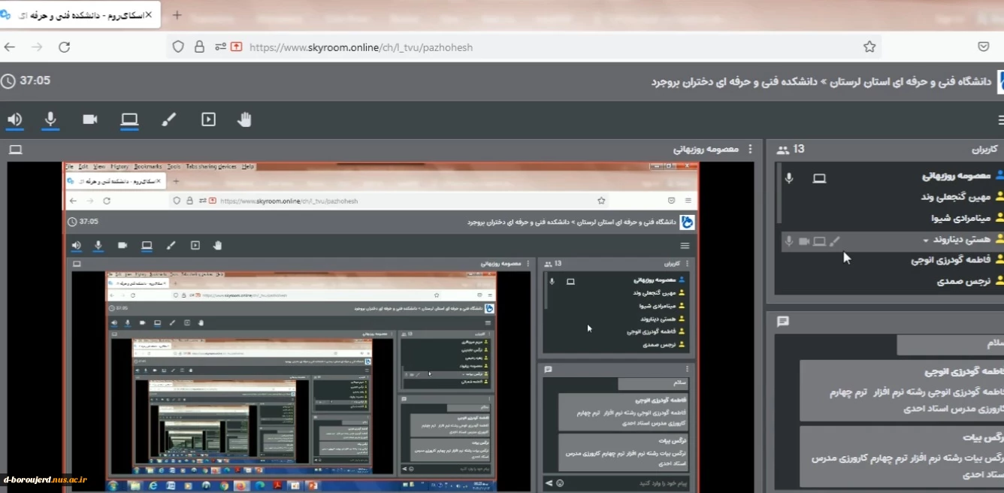Open the media player icon in main toolbar
Viewport: 1004px width, 493px height.
tap(208, 119)
